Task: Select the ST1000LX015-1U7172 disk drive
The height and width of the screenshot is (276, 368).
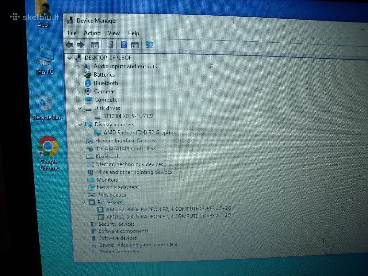Action: pos(128,116)
